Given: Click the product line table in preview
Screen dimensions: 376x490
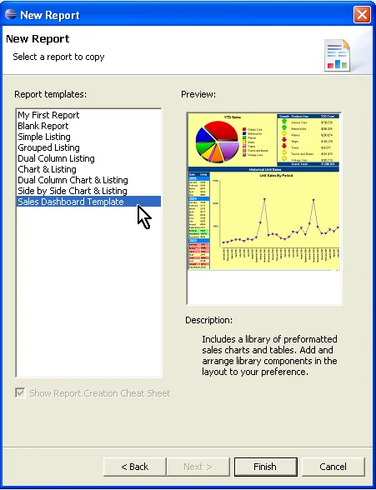Looking at the screenshot, I should pyautogui.click(x=308, y=140).
